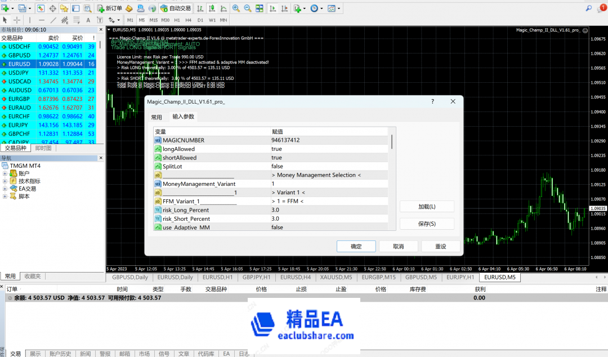Select the horizontal line drawing tool
This screenshot has width=608, height=357.
(x=42, y=19)
